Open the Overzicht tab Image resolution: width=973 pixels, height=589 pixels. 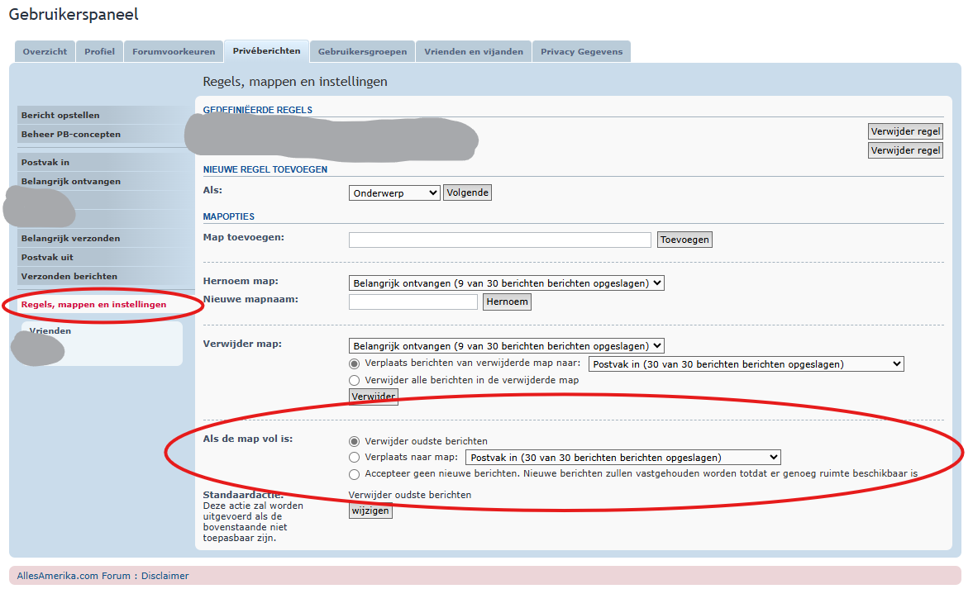(x=45, y=51)
